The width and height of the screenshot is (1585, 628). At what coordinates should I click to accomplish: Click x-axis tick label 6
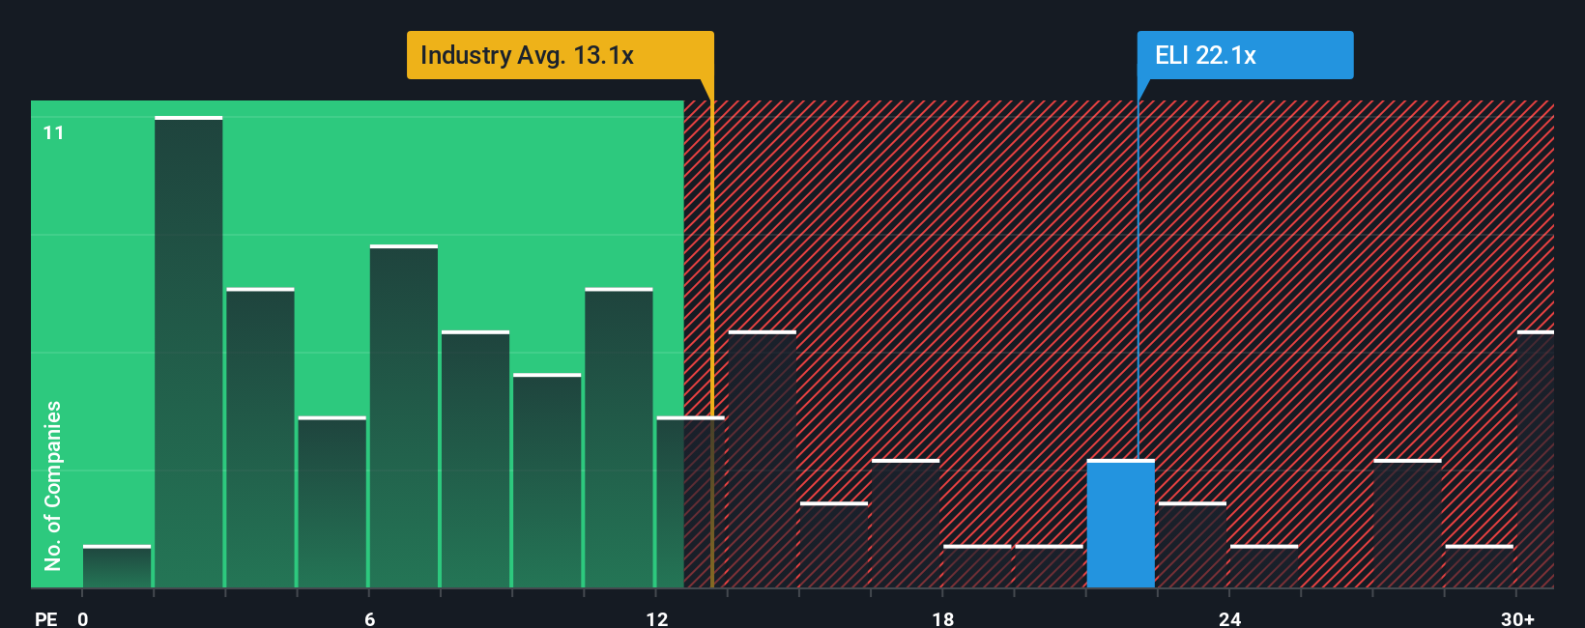click(370, 618)
